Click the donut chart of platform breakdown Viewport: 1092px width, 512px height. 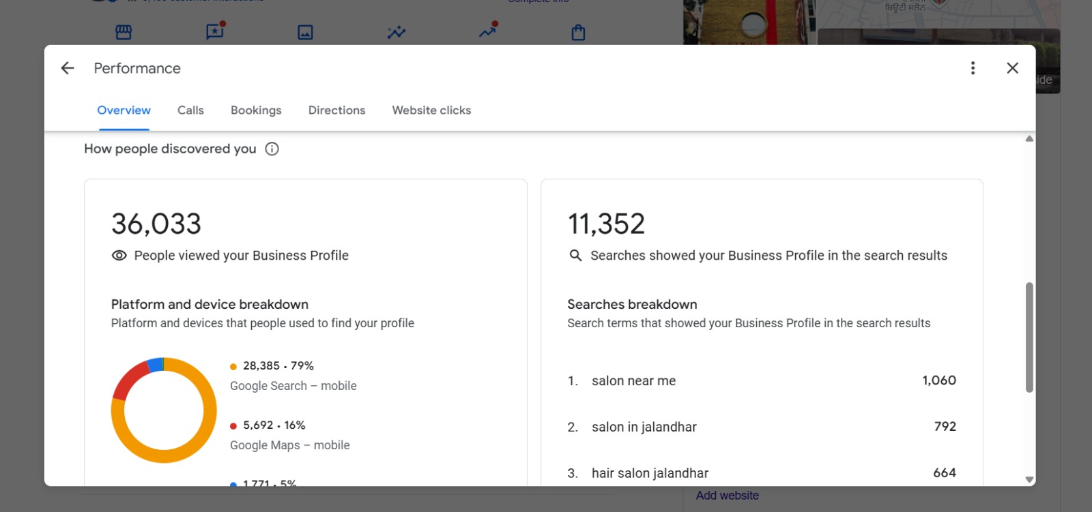(164, 410)
